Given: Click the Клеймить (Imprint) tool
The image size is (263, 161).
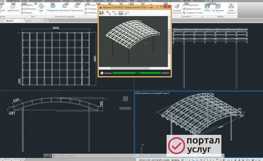Looking at the screenshot, I should click(x=91, y=13).
